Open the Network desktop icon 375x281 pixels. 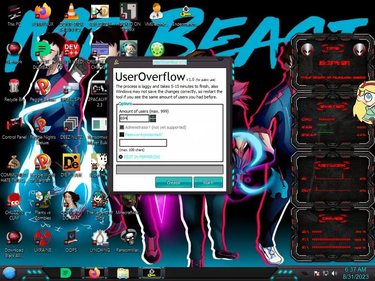tap(14, 53)
